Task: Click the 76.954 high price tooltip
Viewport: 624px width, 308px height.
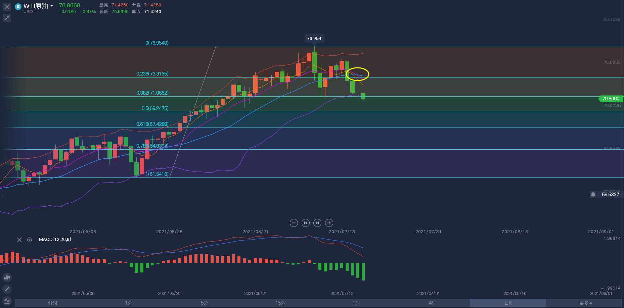Action: pos(314,39)
